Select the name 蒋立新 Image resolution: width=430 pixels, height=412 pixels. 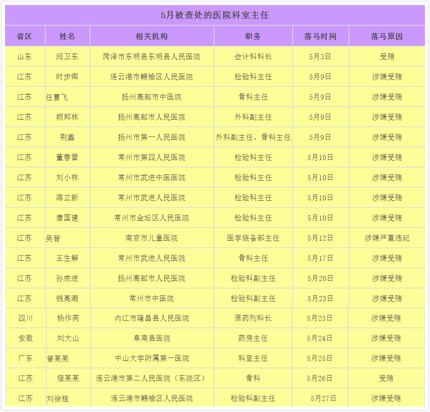(x=67, y=198)
